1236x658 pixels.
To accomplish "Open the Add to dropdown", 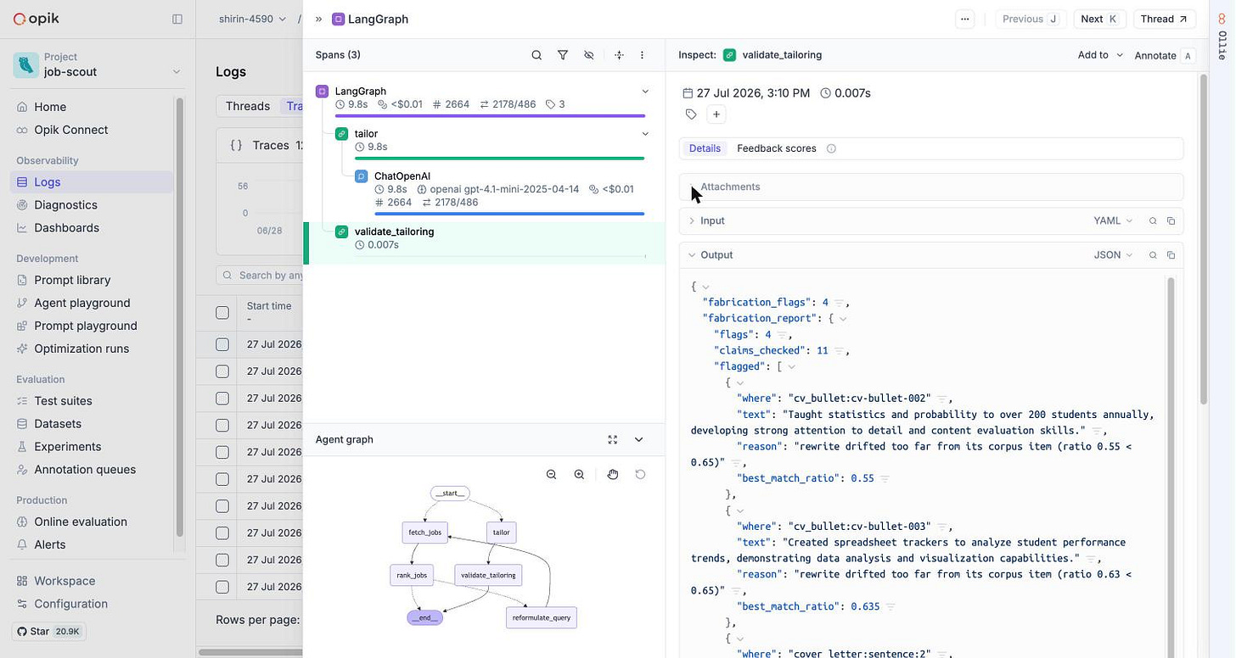I will point(1100,55).
